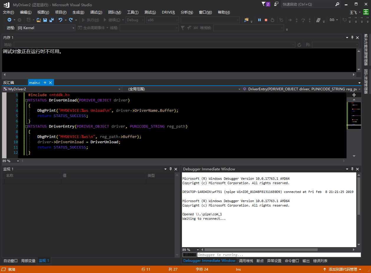
Task: Pause debugging with the Break All icon
Action: [x=260, y=20]
